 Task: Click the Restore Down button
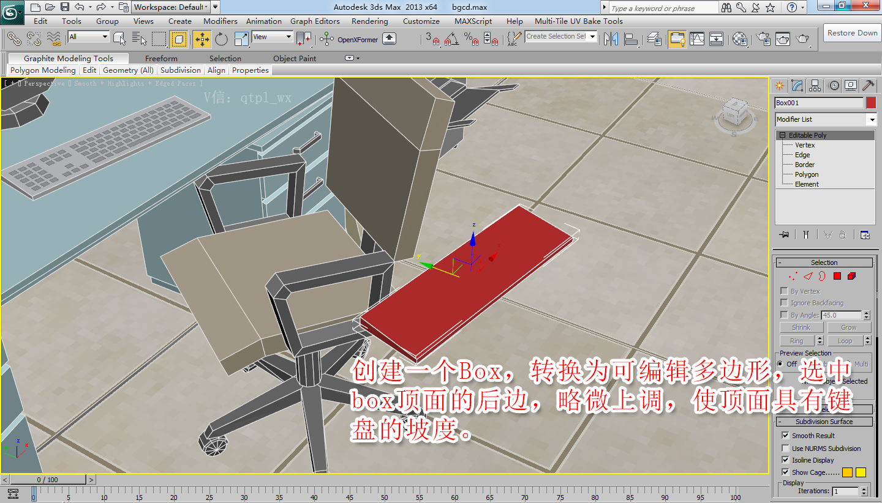(851, 32)
